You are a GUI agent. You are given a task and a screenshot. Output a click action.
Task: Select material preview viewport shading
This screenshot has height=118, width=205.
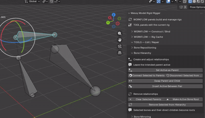pos(198,1)
